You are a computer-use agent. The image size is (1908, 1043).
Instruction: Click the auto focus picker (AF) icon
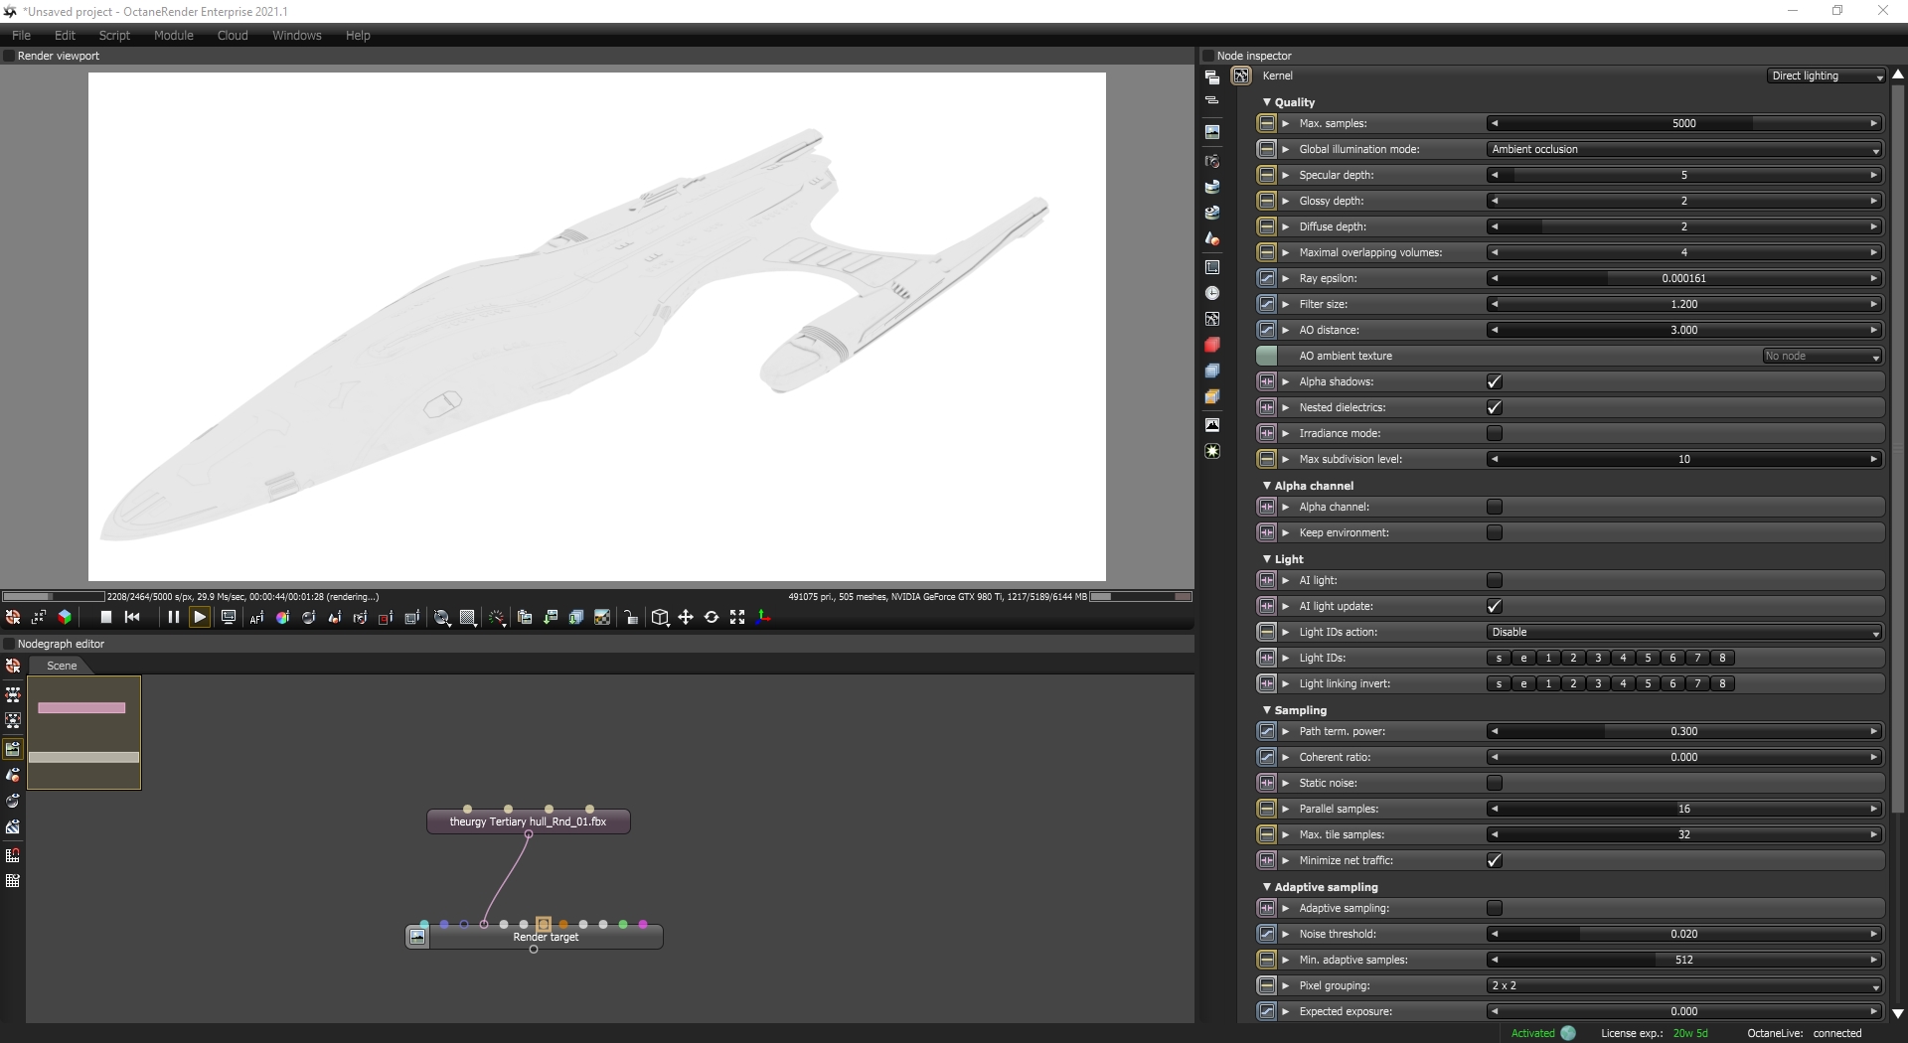[256, 618]
